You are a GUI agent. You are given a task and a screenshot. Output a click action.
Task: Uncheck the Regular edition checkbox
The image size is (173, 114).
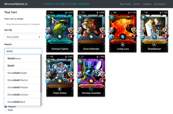click(5, 106)
